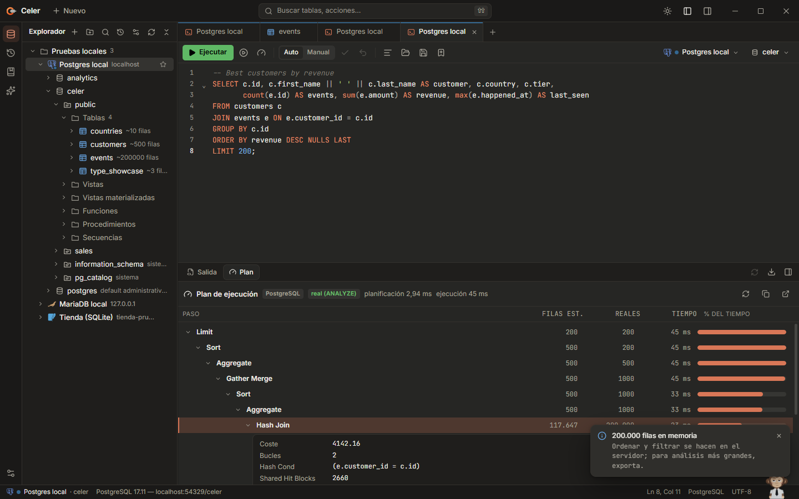Open the Postgres local connection dropdown
This screenshot has width=799, height=499.
701,52
